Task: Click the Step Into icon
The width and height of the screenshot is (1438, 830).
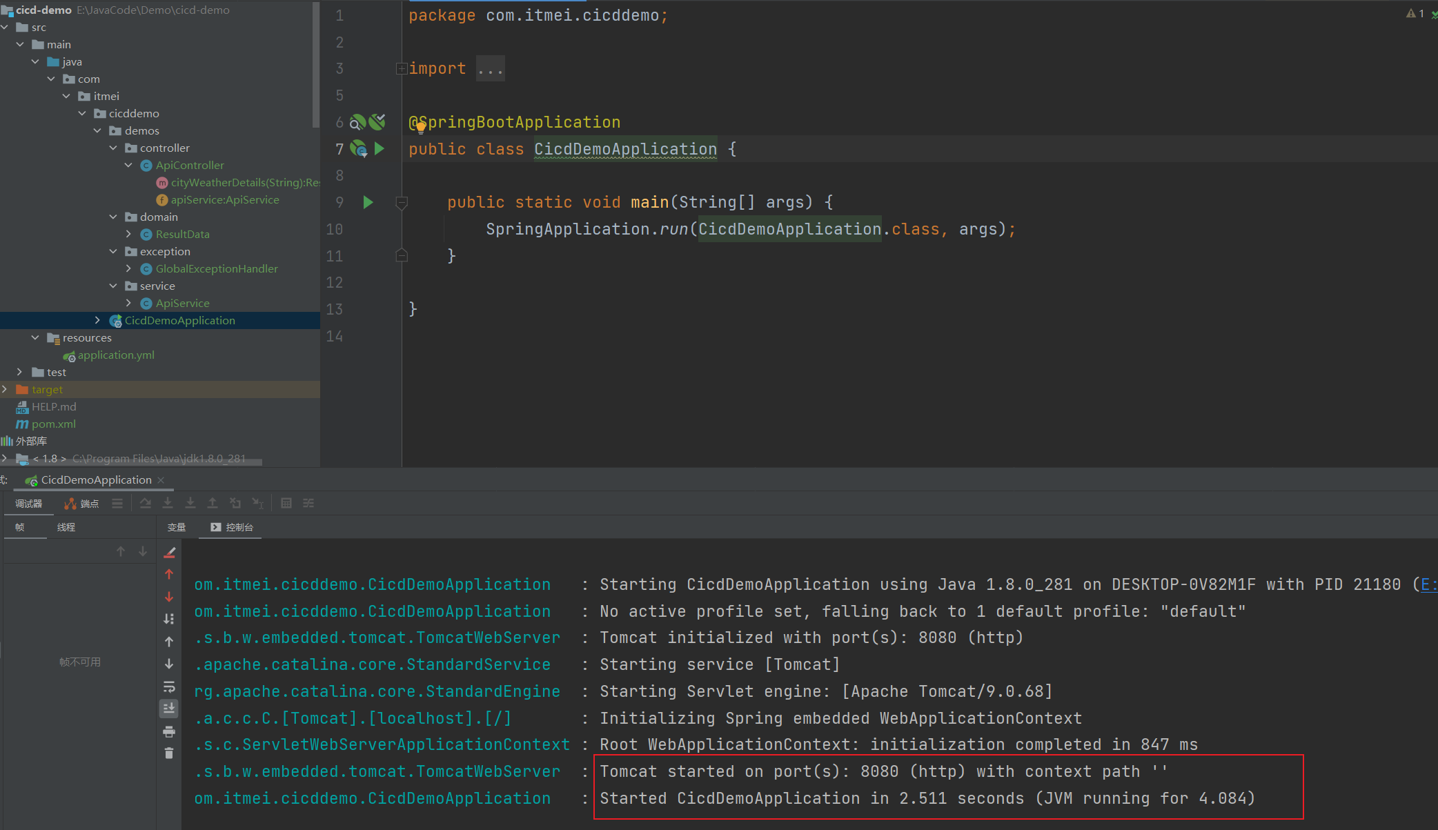Action: pyautogui.click(x=168, y=504)
